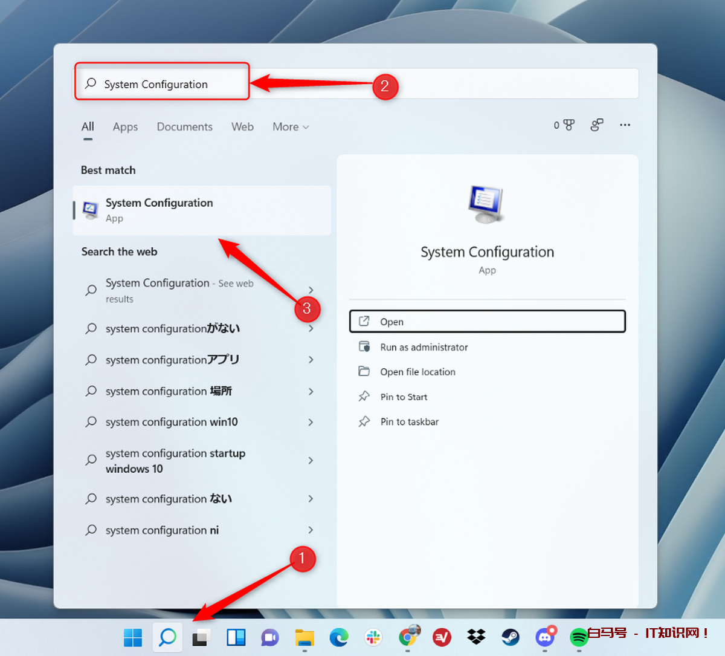This screenshot has height=656, width=725.
Task: Open the Widgets taskbar icon
Action: (x=236, y=637)
